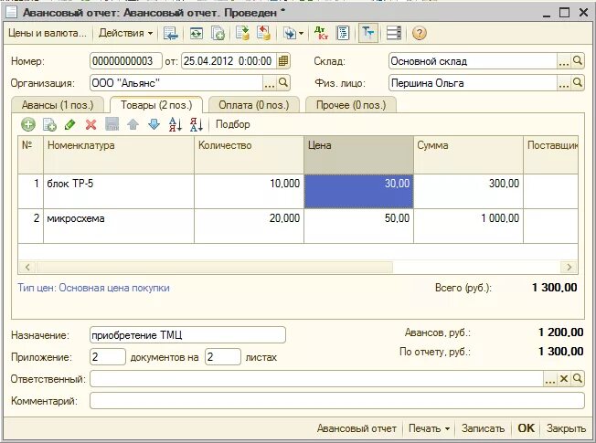Click the copy document toolbar icon
This screenshot has height=443, width=596.
[218, 34]
